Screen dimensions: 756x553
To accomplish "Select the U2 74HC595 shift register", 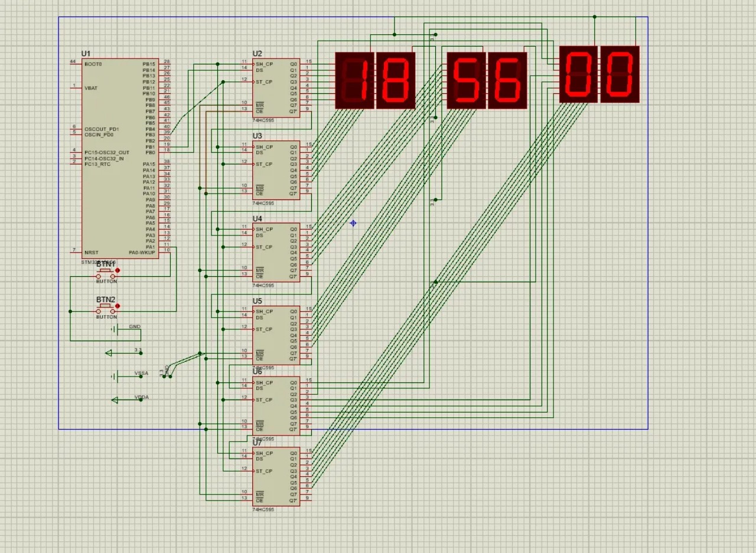I will [x=276, y=87].
